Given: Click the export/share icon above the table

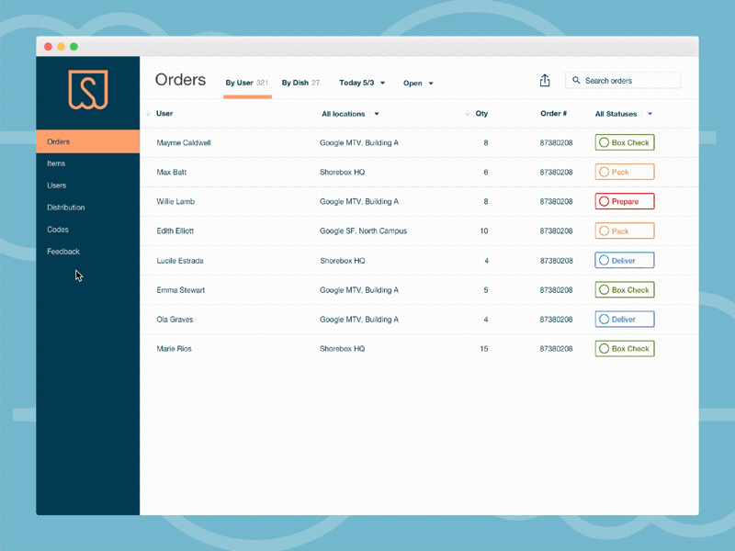Looking at the screenshot, I should coord(545,81).
